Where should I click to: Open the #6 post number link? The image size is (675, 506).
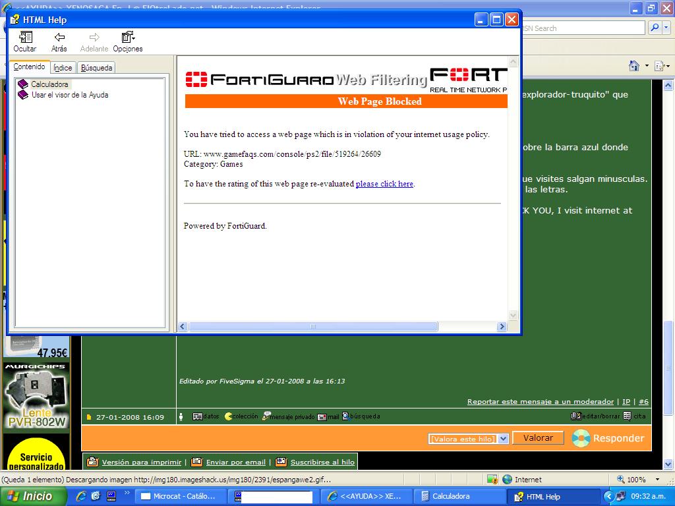coord(643,401)
